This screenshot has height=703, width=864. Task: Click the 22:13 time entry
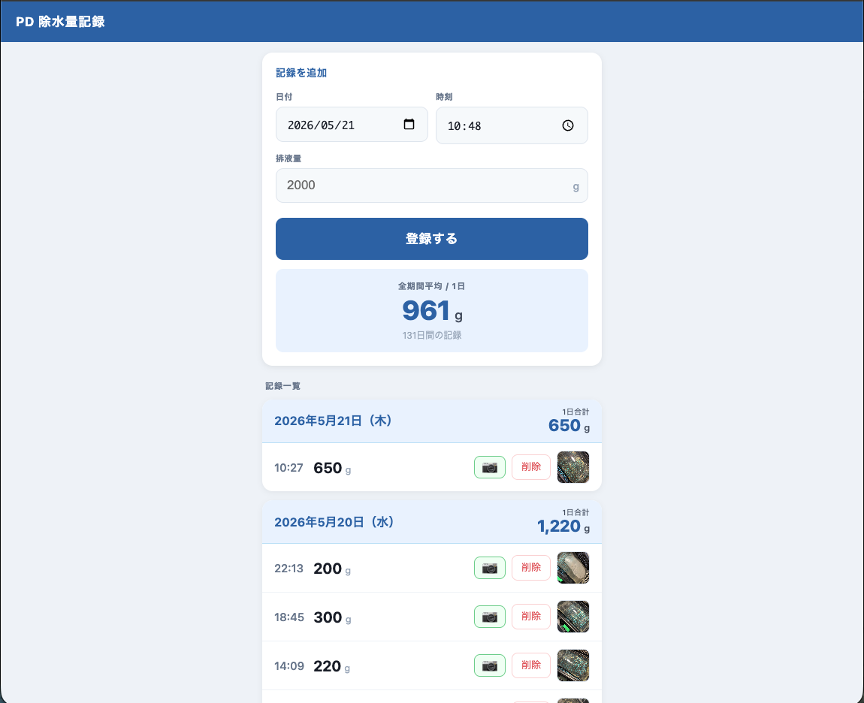pyautogui.click(x=289, y=569)
